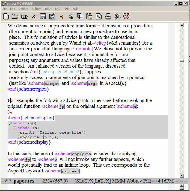The image size is (190, 191).
Task: Click the minibuffer echo area
Action: point(88,187)
